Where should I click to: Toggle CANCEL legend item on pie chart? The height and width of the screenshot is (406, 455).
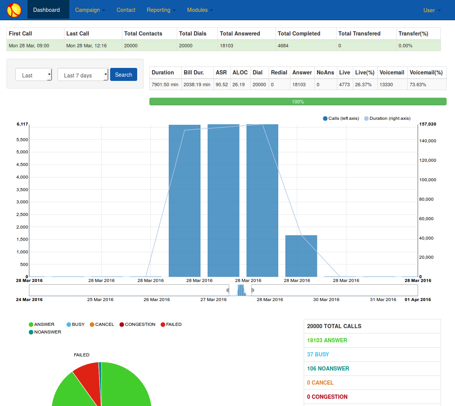102,324
